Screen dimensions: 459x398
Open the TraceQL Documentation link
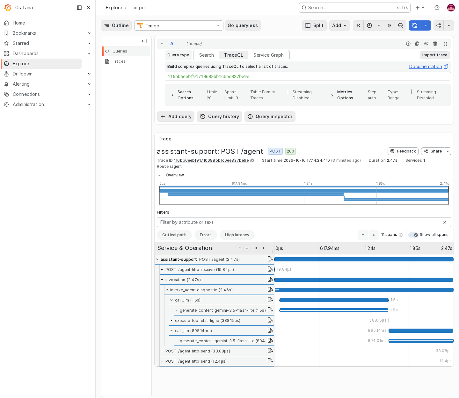[429, 67]
